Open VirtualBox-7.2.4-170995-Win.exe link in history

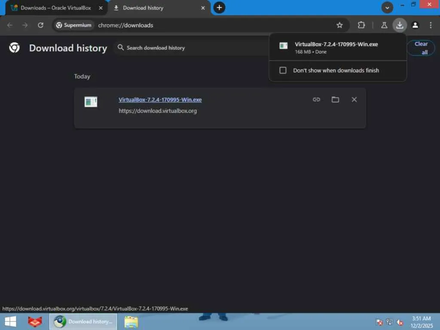pos(160,100)
